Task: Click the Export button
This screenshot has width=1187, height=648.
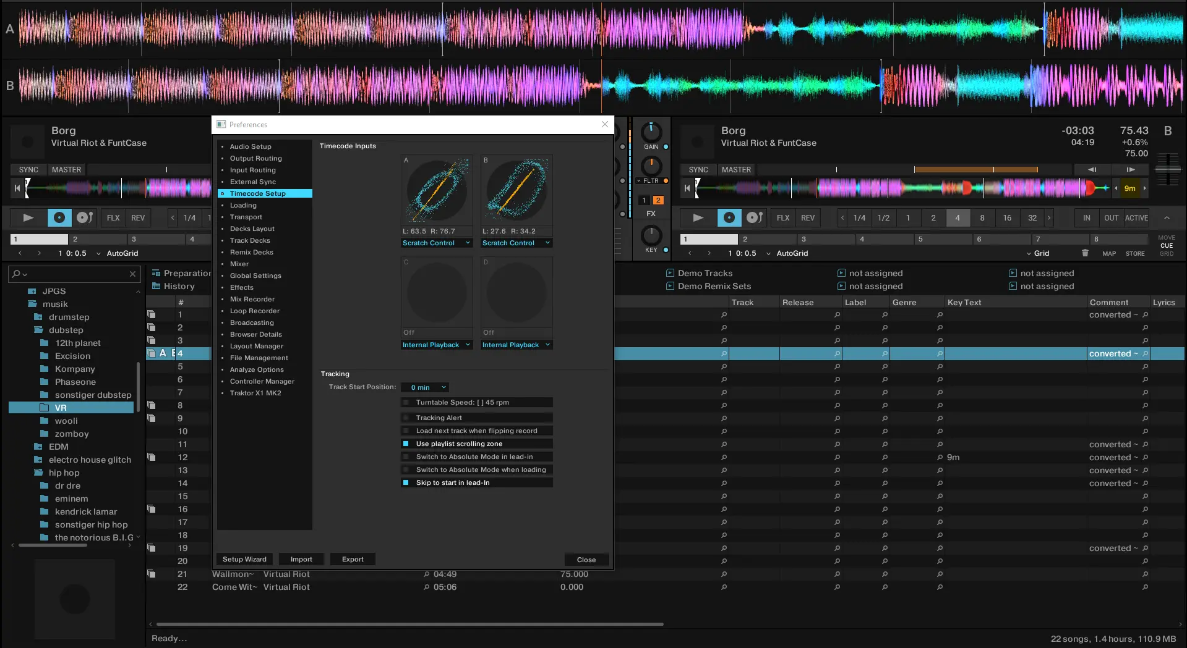Action: (x=353, y=560)
